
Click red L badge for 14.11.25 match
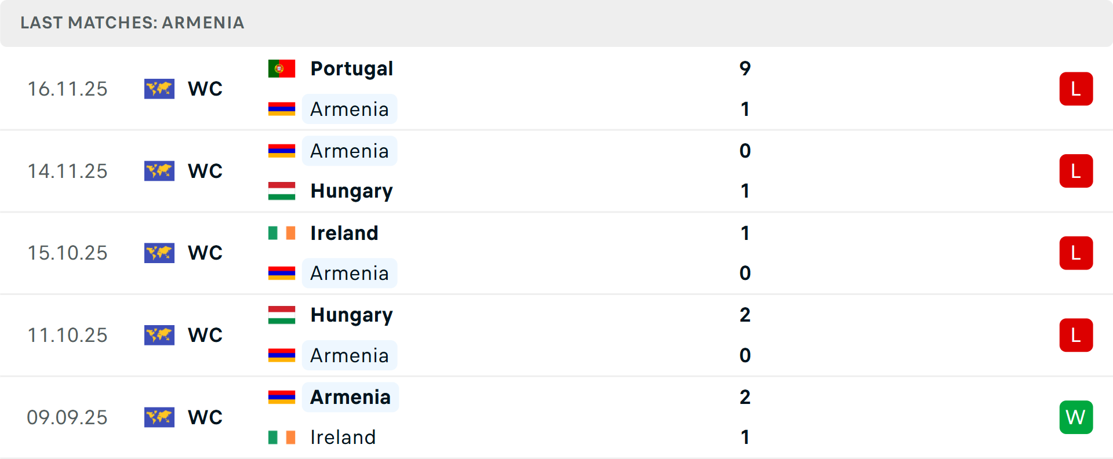tap(1076, 171)
